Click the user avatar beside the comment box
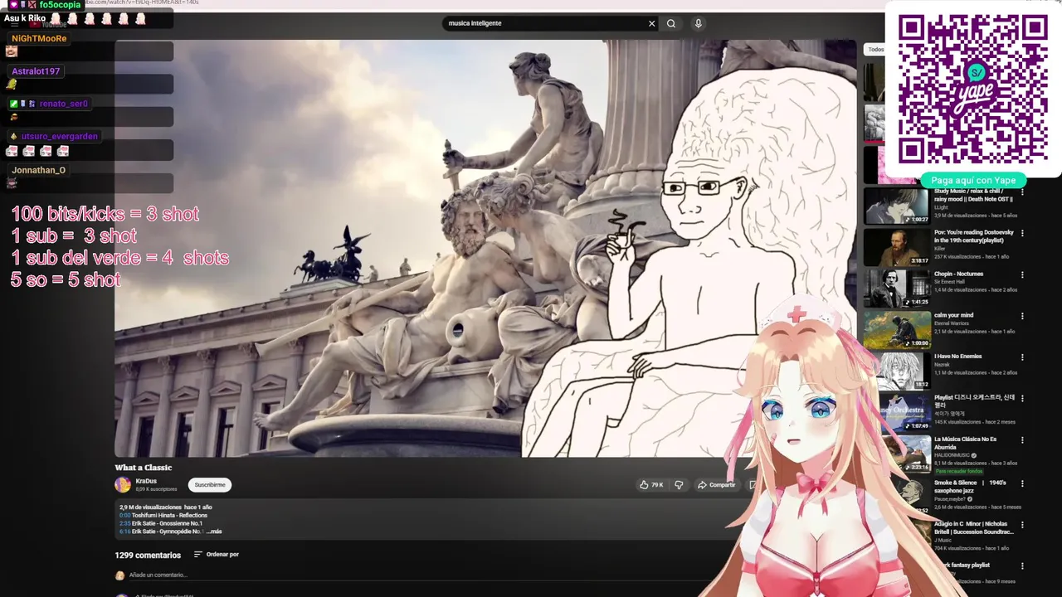 click(120, 575)
